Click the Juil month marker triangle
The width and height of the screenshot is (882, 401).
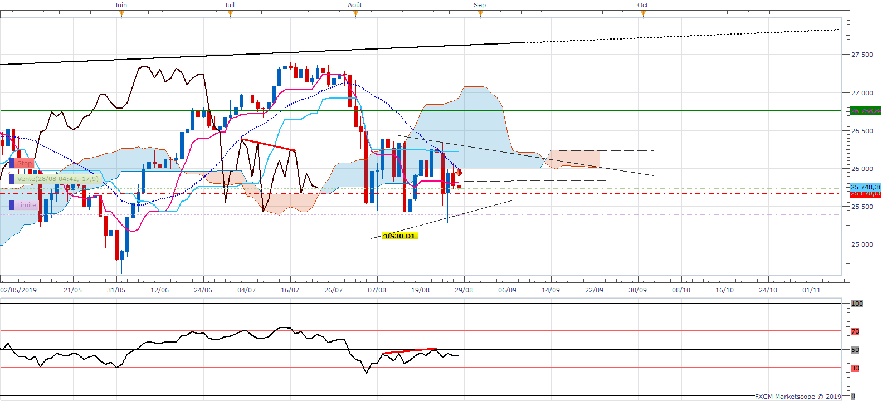[x=230, y=13]
